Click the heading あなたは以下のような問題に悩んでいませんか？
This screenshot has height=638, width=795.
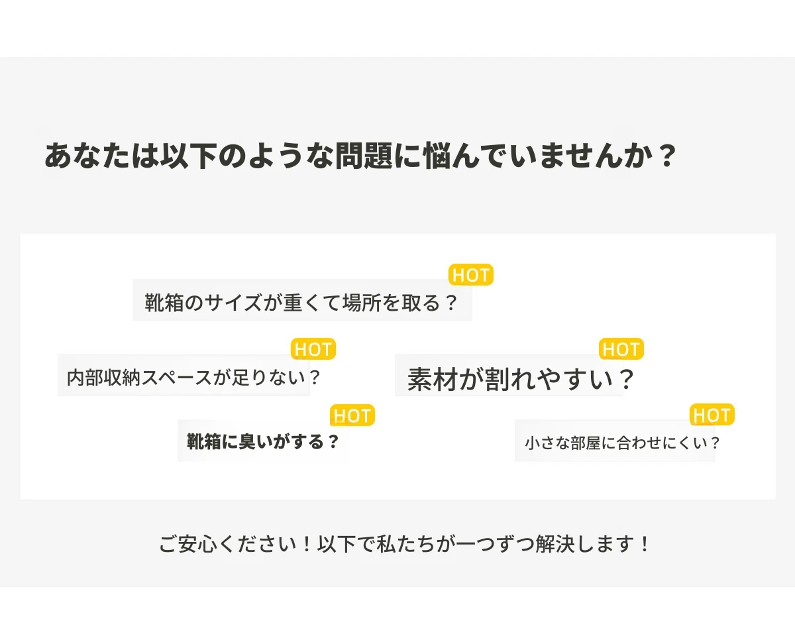(360, 156)
